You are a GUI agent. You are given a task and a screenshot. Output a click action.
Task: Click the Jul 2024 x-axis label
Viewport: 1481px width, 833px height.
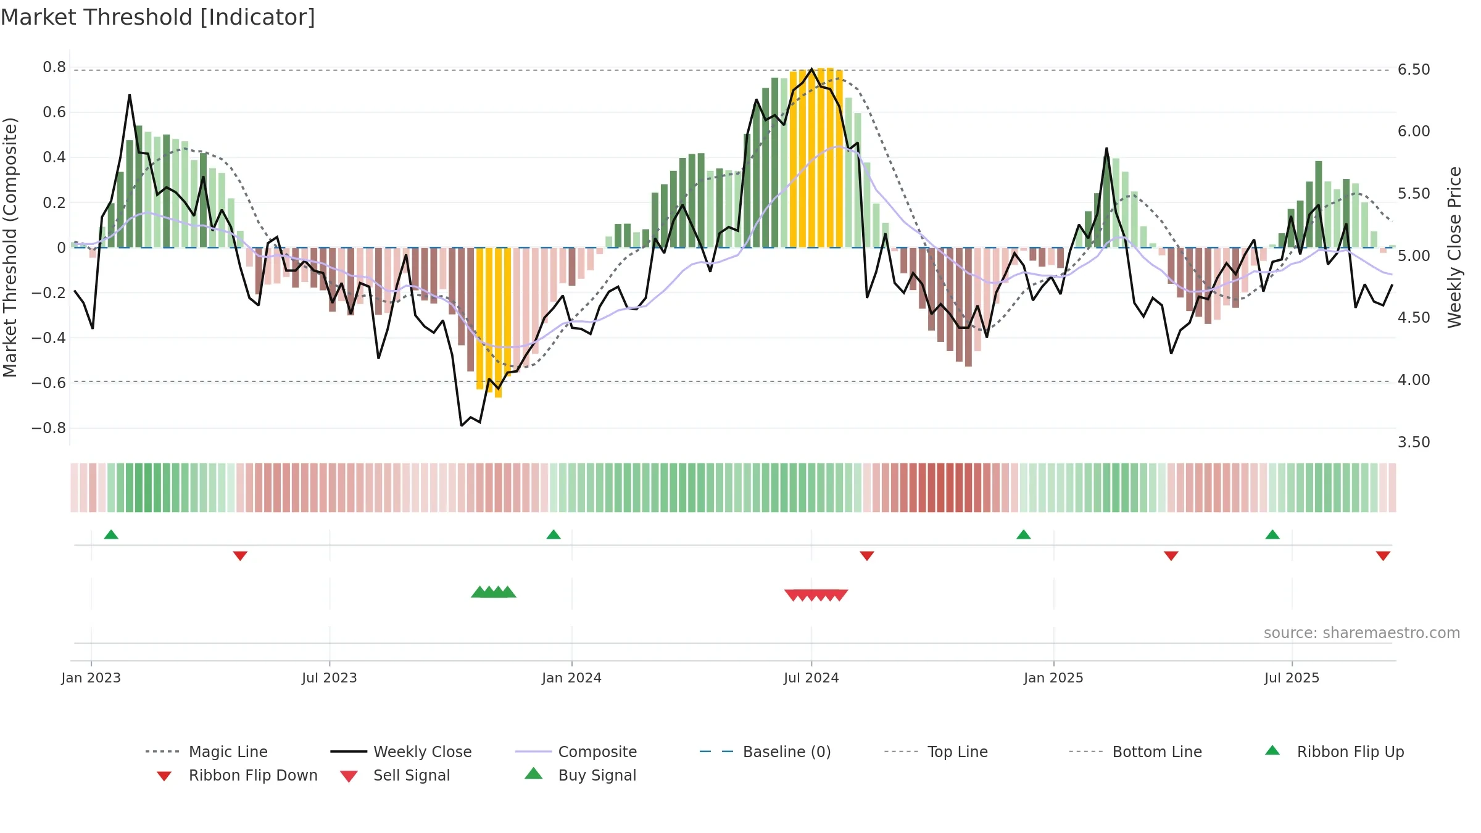pyautogui.click(x=811, y=678)
